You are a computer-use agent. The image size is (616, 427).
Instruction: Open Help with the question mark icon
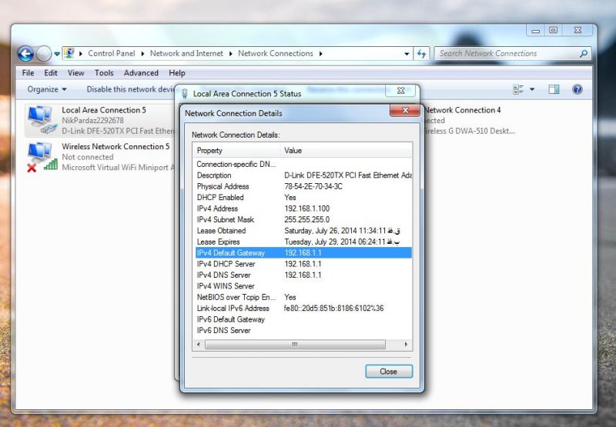(577, 89)
